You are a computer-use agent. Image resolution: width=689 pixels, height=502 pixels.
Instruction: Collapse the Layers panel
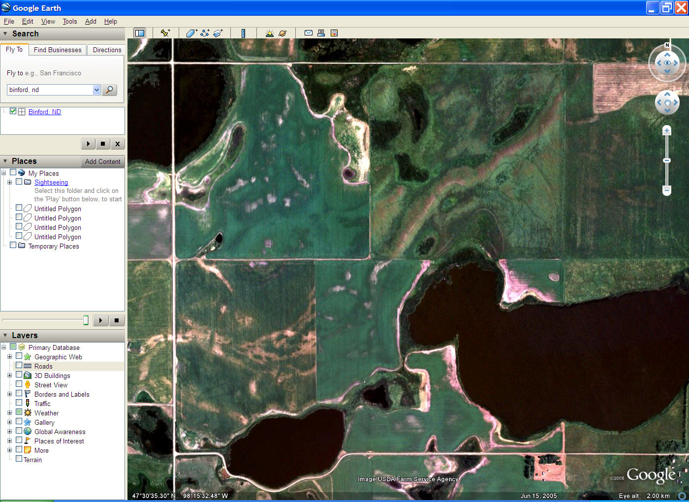(5, 336)
